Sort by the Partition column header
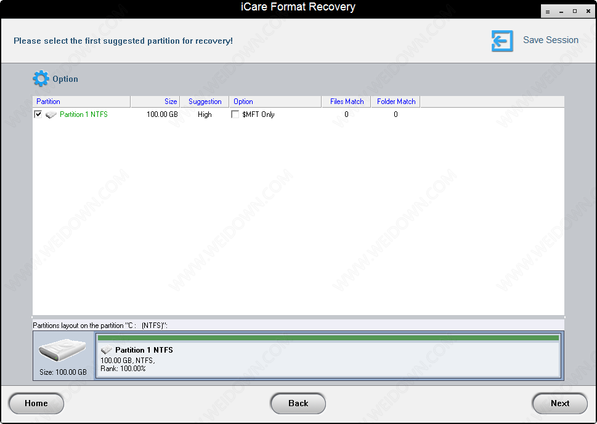 click(x=81, y=102)
